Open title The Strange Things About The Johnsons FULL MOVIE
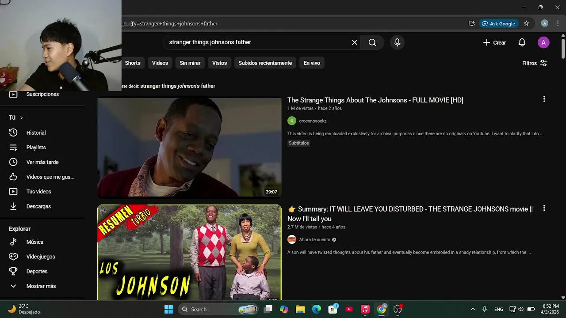 375,100
